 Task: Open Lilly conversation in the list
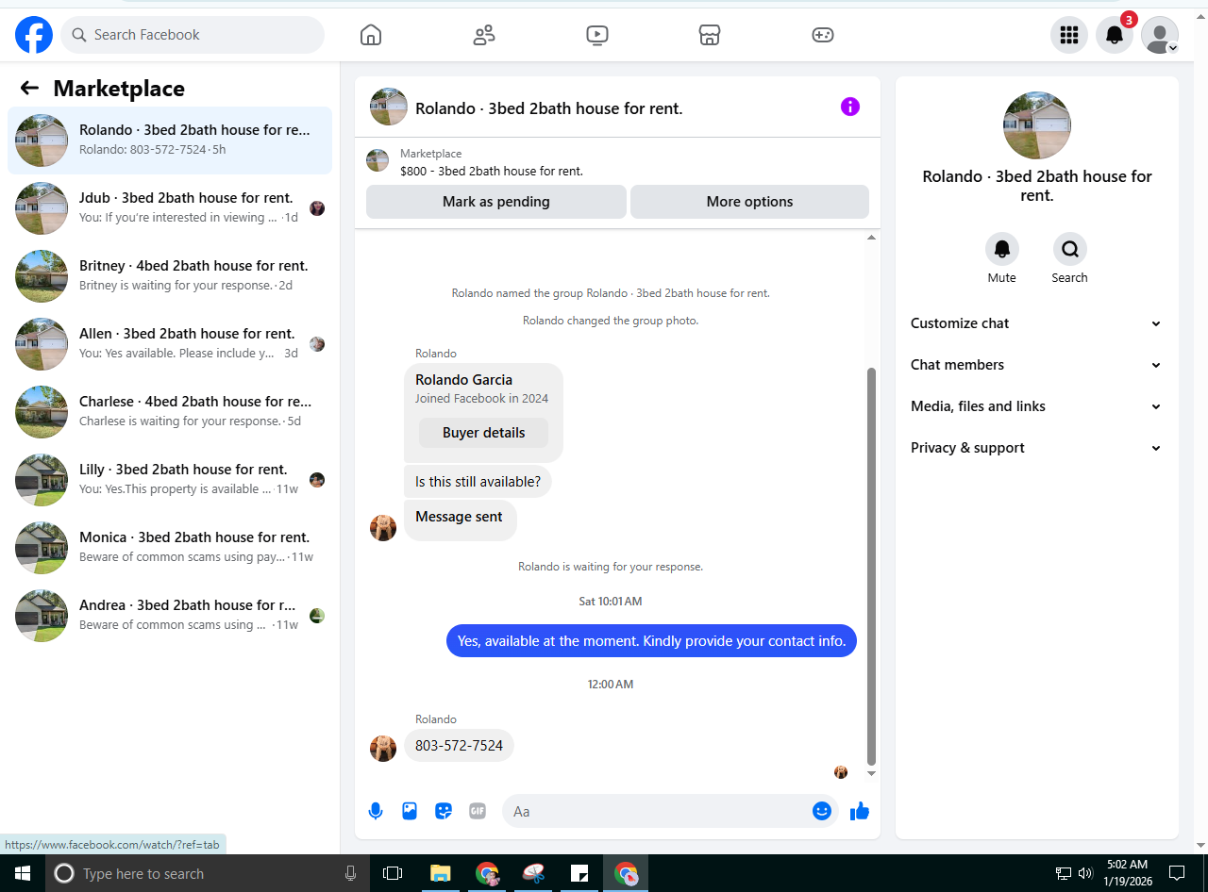(170, 480)
